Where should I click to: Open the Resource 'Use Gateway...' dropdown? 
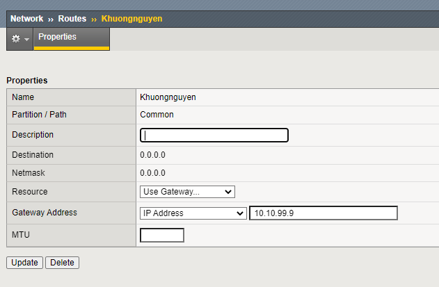coord(188,192)
